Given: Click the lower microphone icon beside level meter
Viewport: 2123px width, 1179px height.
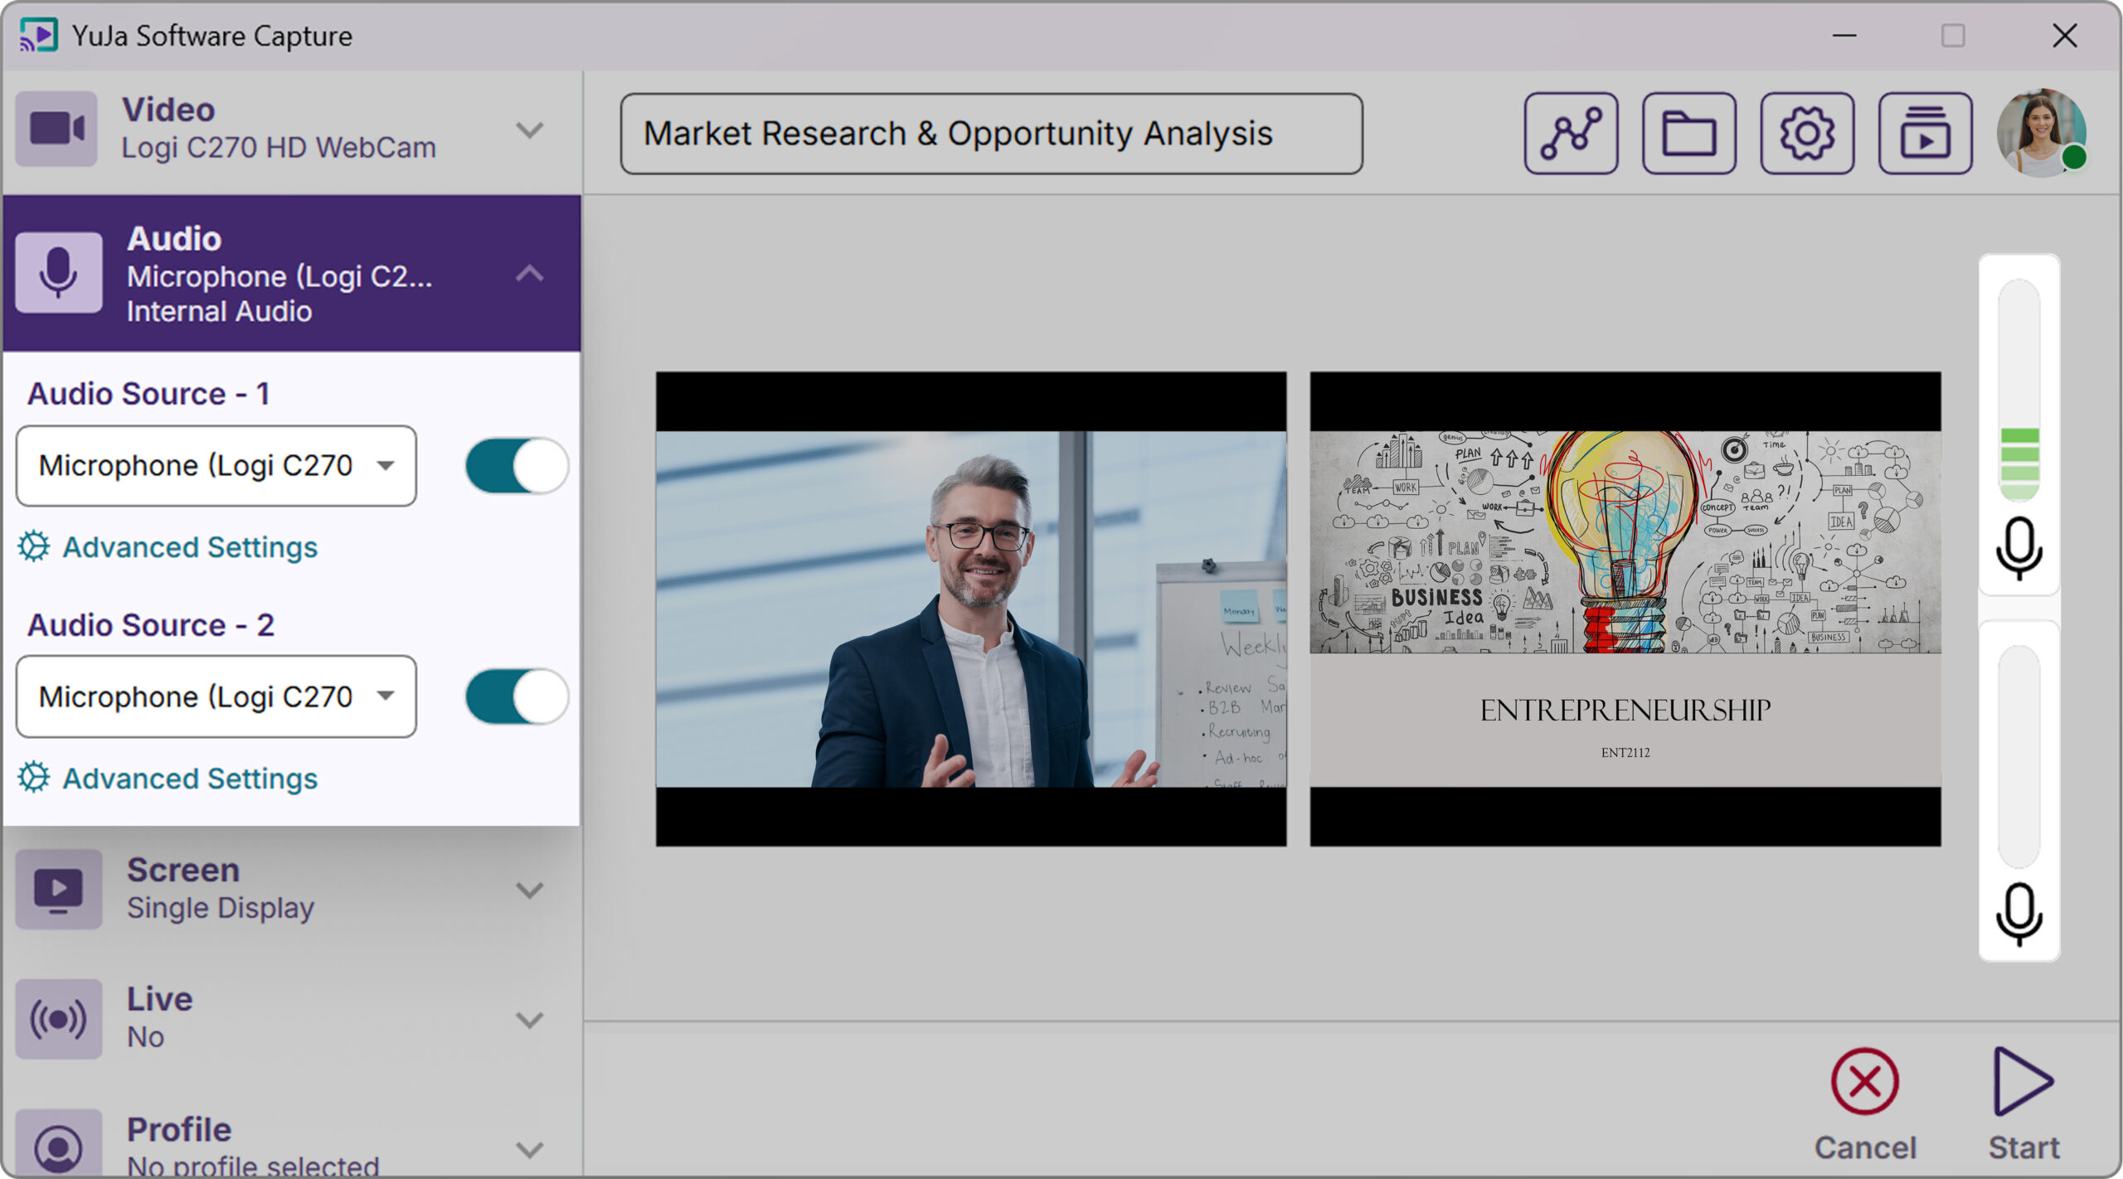Looking at the screenshot, I should coord(2019,914).
